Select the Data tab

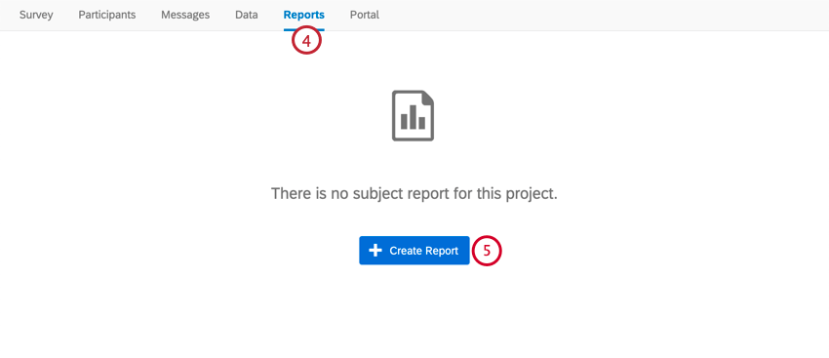pyautogui.click(x=247, y=15)
